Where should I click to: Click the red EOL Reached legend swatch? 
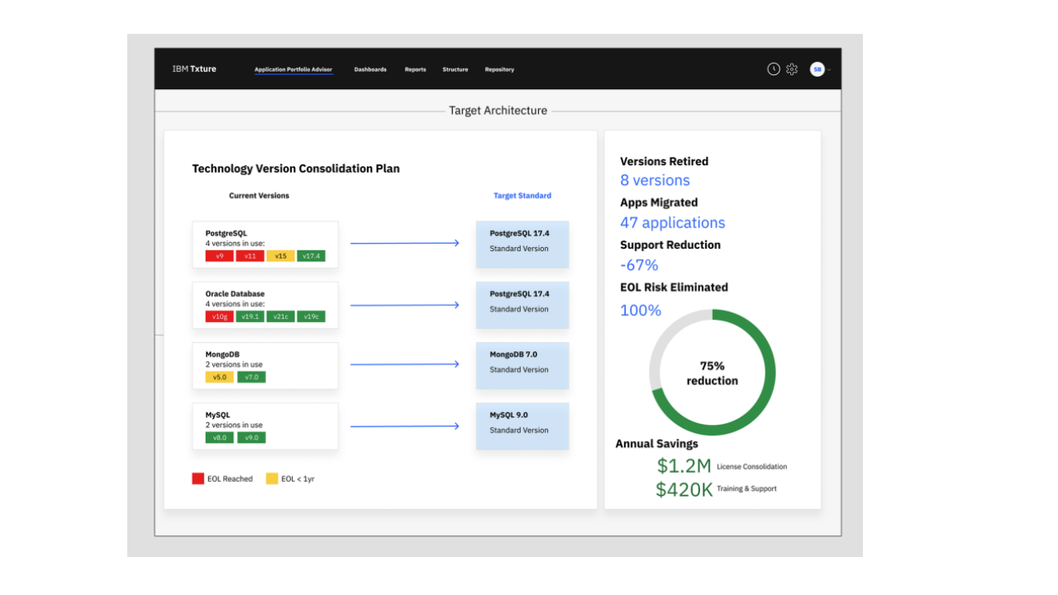(x=198, y=478)
